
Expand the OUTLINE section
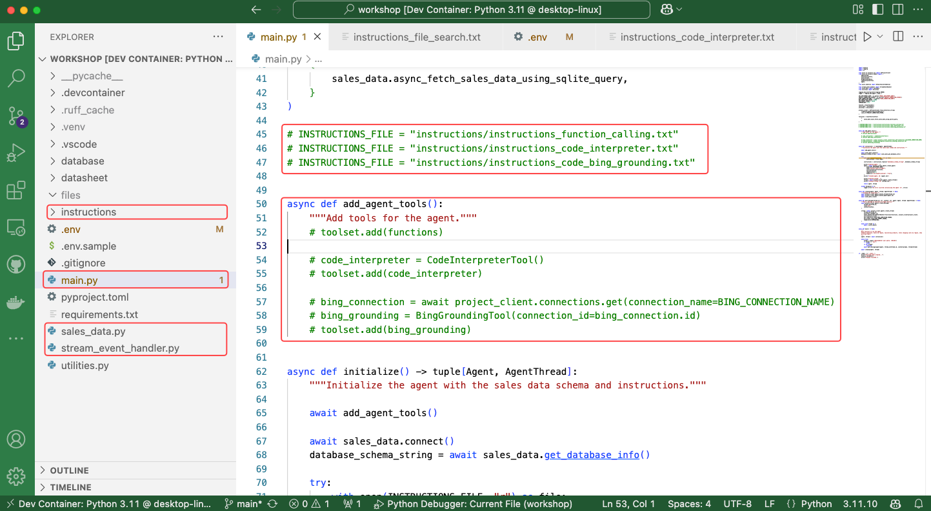coord(69,470)
